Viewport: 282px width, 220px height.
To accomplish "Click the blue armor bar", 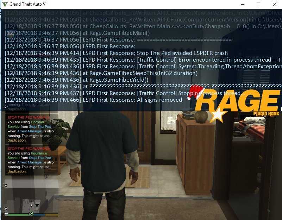I will coord(39,215).
